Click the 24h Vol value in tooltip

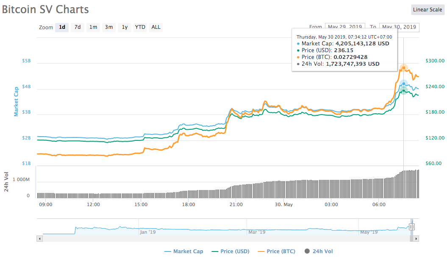[353, 64]
